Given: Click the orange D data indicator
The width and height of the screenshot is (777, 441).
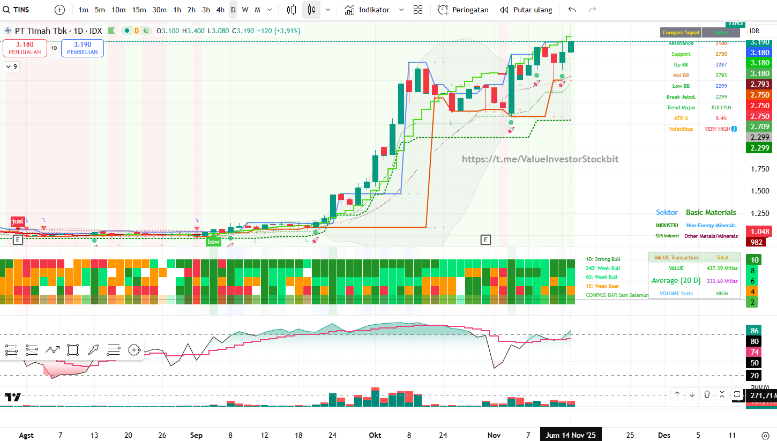Looking at the screenshot, I should [137, 31].
